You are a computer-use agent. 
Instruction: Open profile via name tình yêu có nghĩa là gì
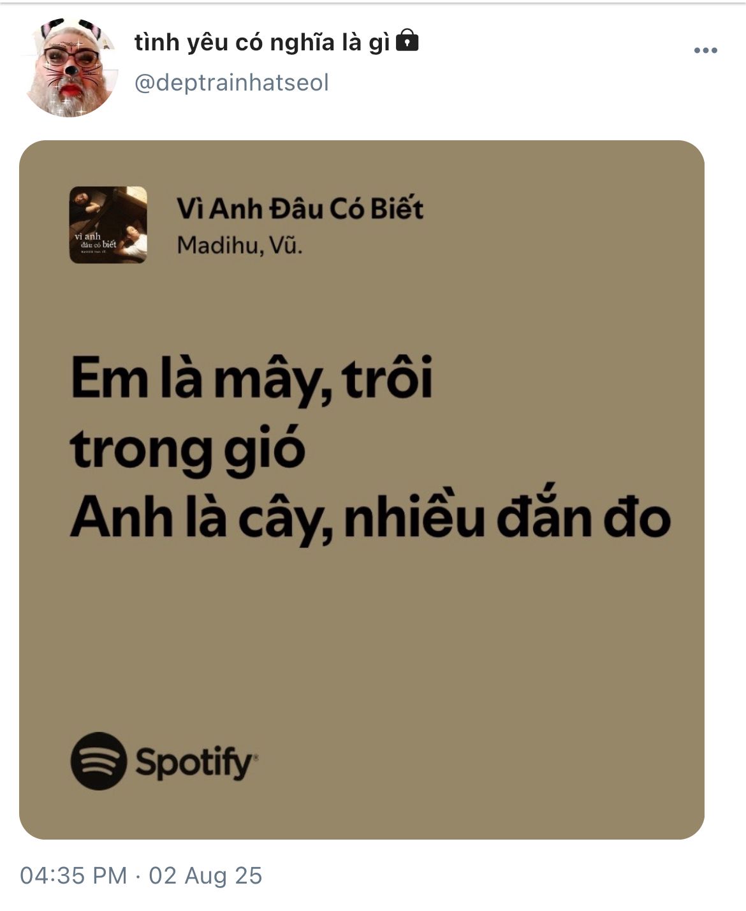tap(262, 43)
